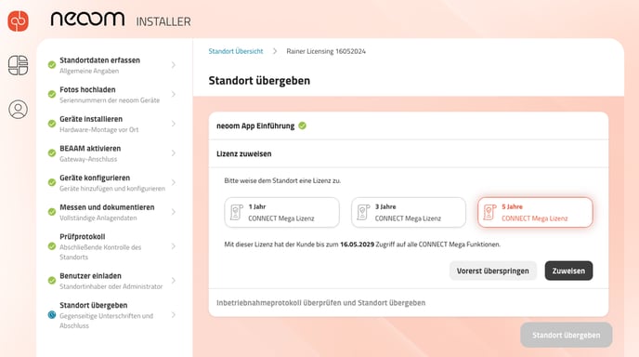Click the Standort übergeben page heading
Image resolution: width=639 pixels, height=357 pixels.
(259, 80)
